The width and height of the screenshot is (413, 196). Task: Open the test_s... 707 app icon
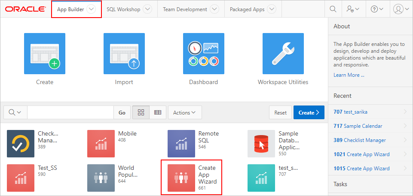(261, 178)
